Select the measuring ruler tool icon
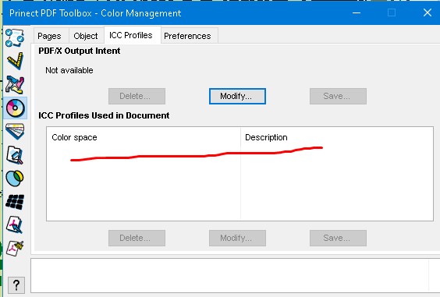This screenshot has width=440, height=297. click(15, 61)
